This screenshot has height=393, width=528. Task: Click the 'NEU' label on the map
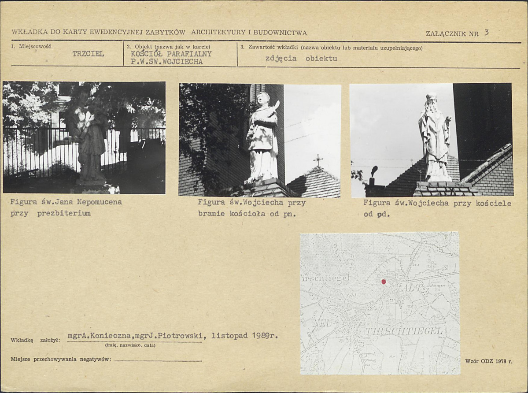pos(324,324)
